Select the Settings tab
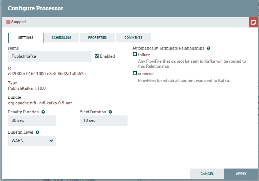 click(x=26, y=38)
